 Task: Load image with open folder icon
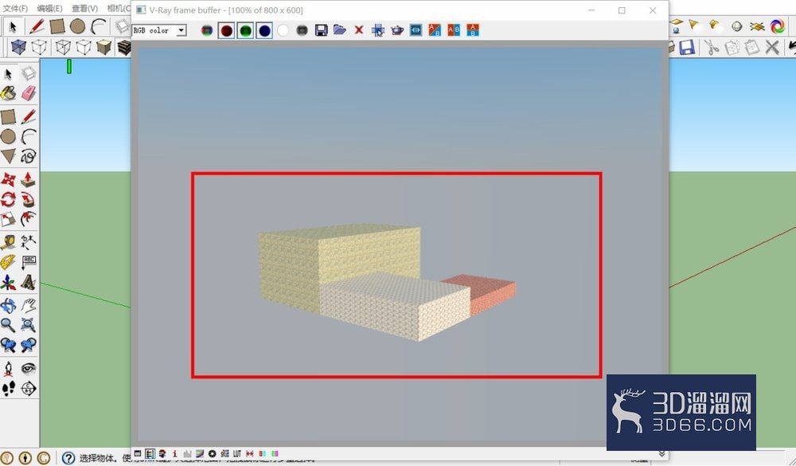pos(340,30)
